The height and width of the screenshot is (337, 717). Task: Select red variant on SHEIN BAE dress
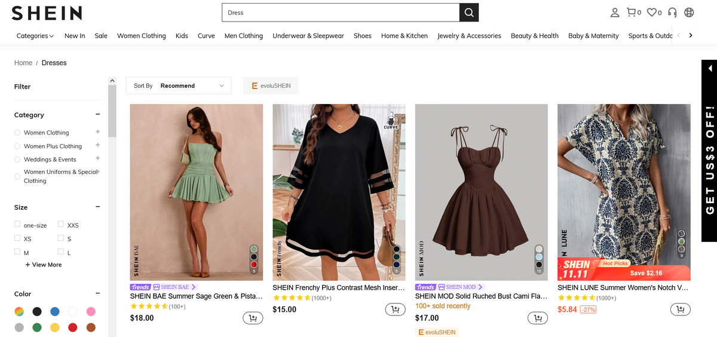click(254, 265)
